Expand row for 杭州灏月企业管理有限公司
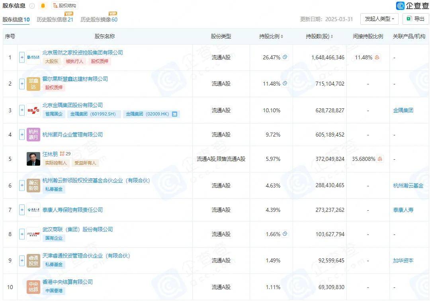This screenshot has height=301, width=430. (22, 135)
